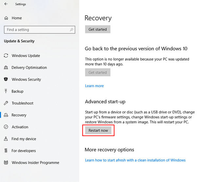Image resolution: width=223 pixels, height=182 pixels.
Task: Click the top Get started button
Action: click(x=98, y=29)
